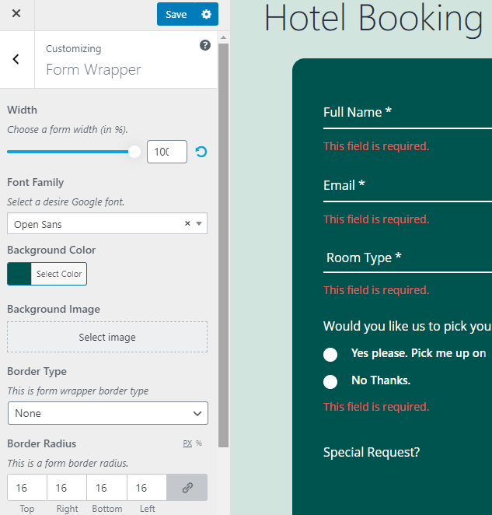This screenshot has height=515, width=492.
Task: Open the Room Type field in preview
Action: tap(407, 261)
